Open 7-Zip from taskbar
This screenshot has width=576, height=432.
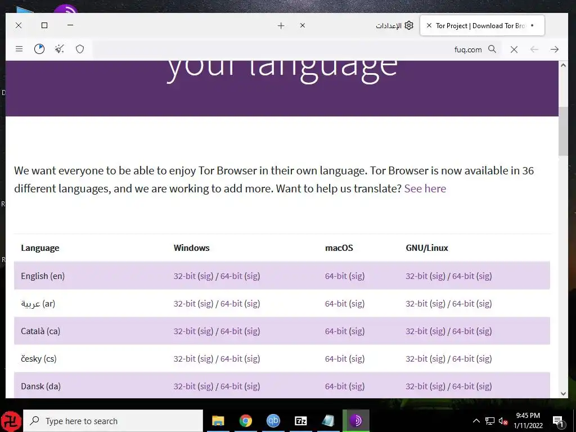(x=300, y=421)
